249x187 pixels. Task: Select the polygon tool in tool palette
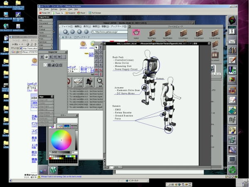click(x=101, y=52)
